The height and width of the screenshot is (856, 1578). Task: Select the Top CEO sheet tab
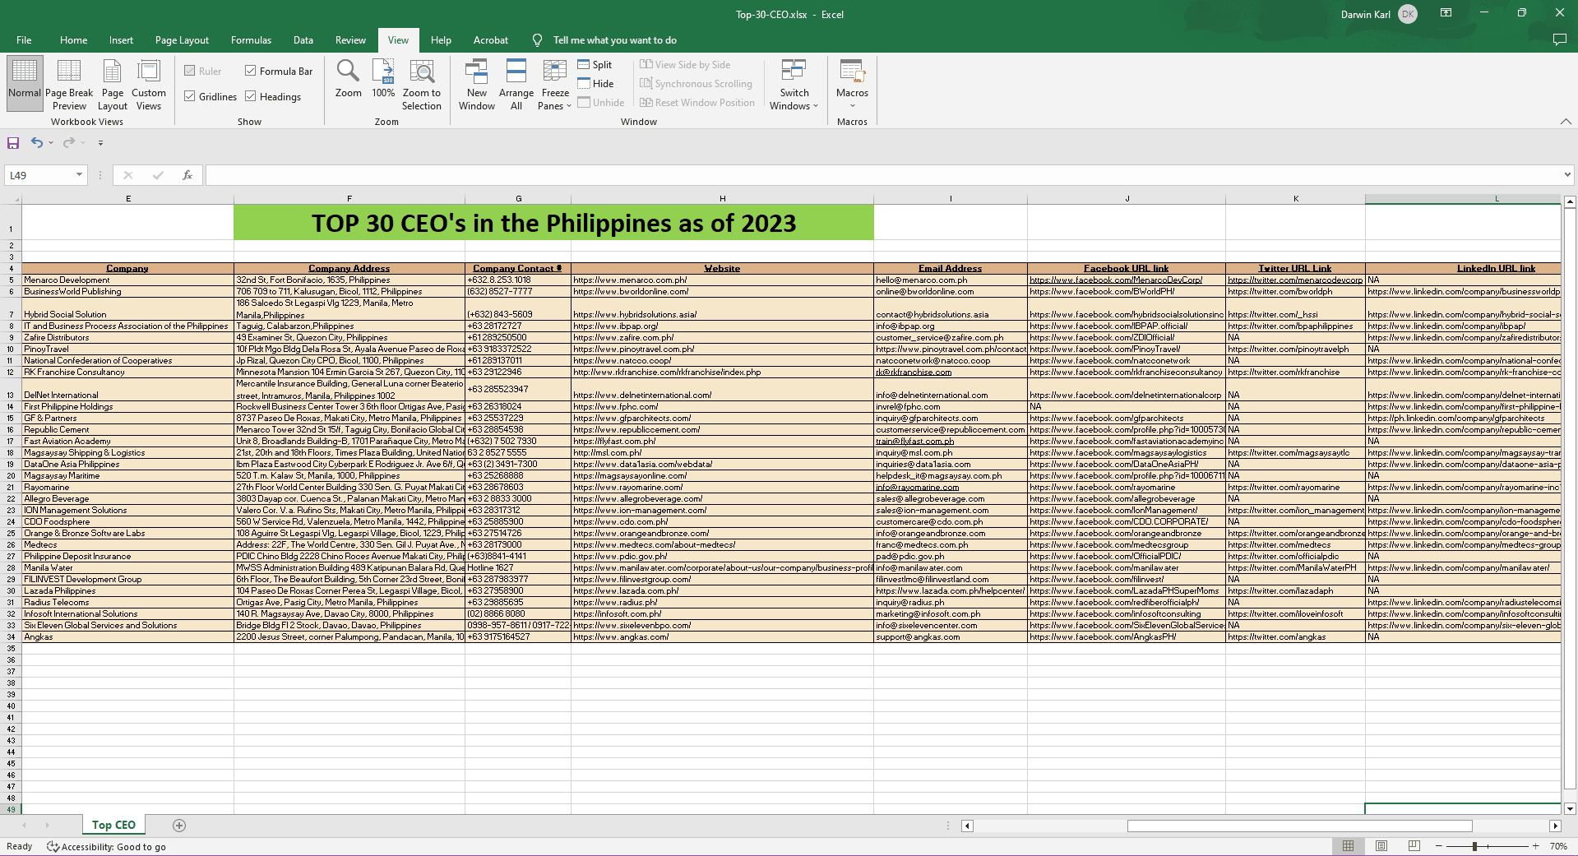click(x=113, y=825)
